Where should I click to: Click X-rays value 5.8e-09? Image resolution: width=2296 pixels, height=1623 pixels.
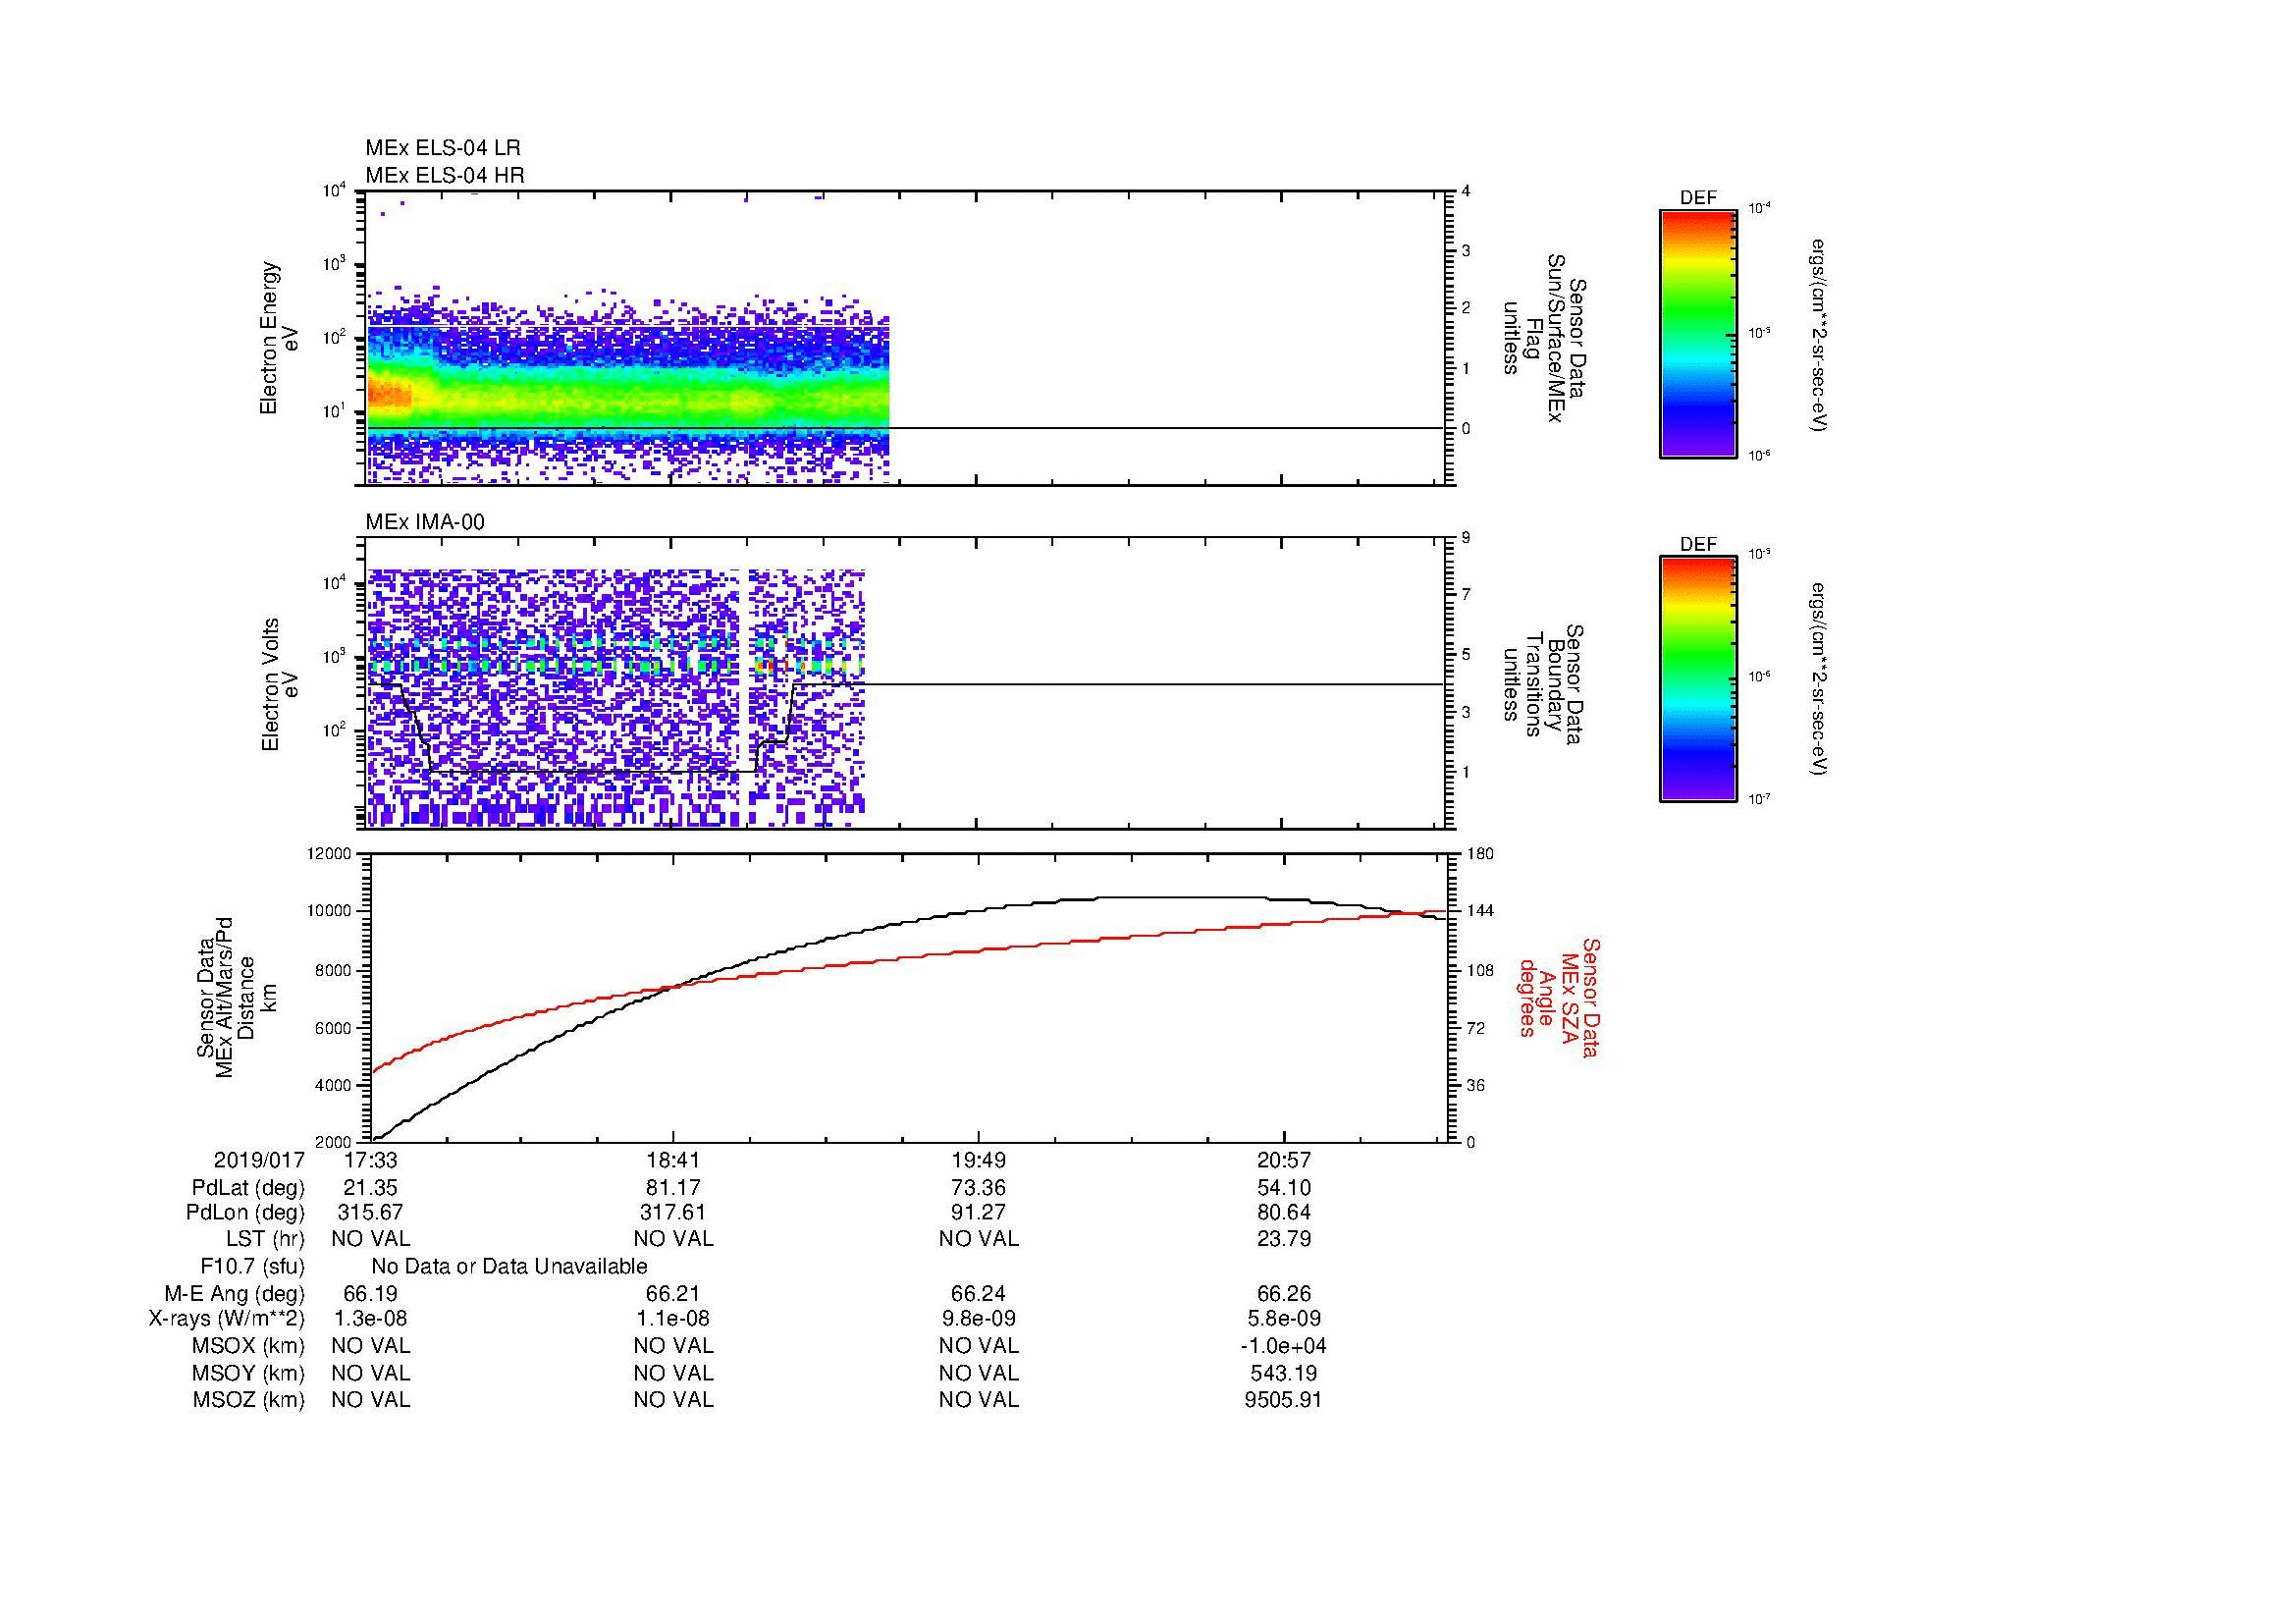1284,1319
